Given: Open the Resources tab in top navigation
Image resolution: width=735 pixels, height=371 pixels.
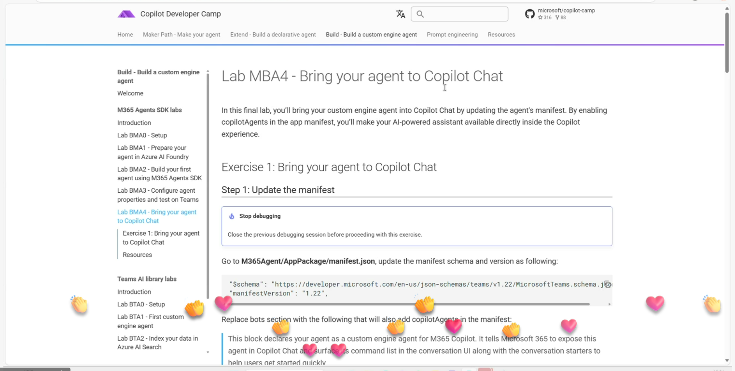Looking at the screenshot, I should coord(501,35).
